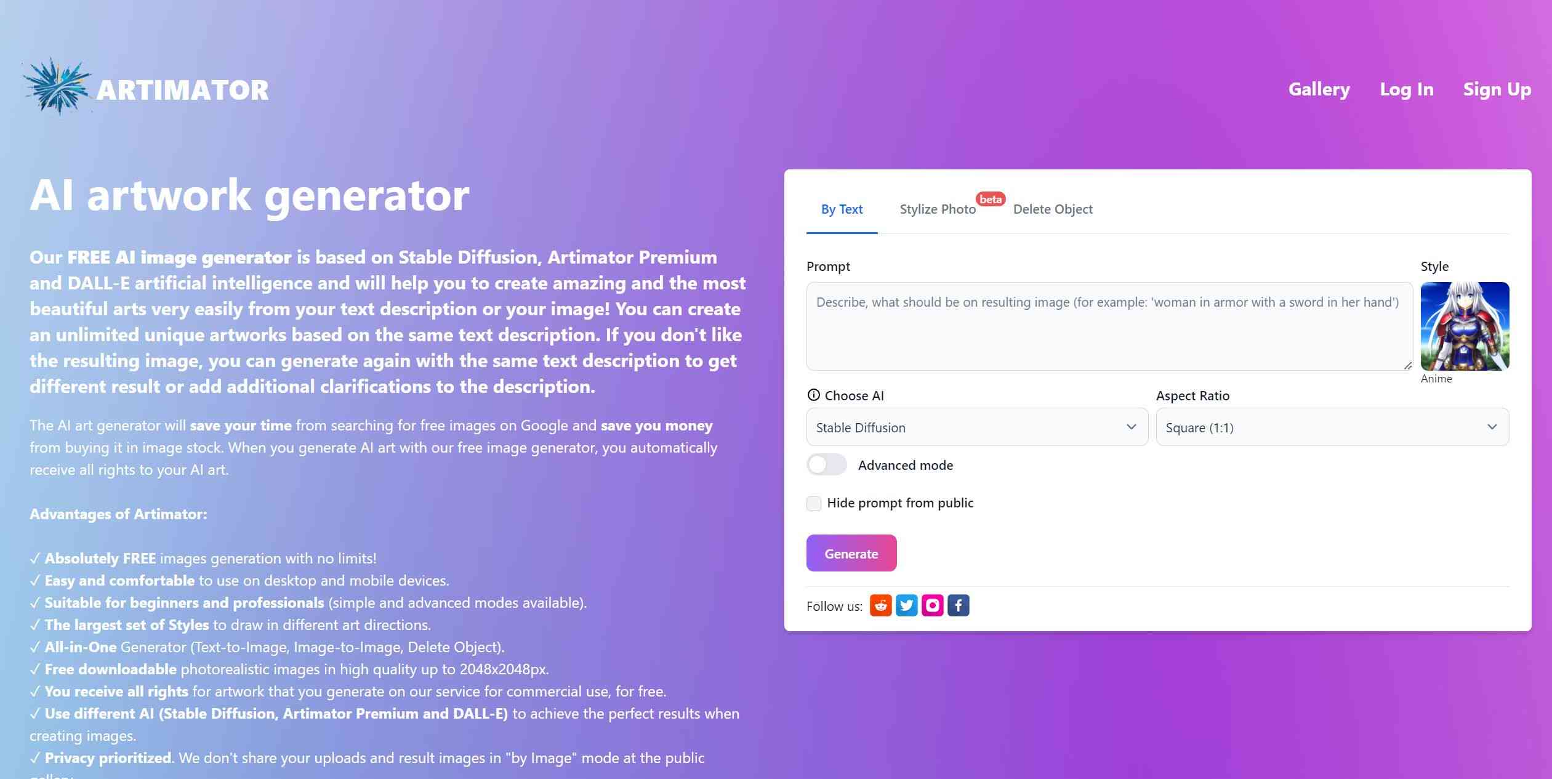Click the info icon next to Choose AI

(813, 395)
